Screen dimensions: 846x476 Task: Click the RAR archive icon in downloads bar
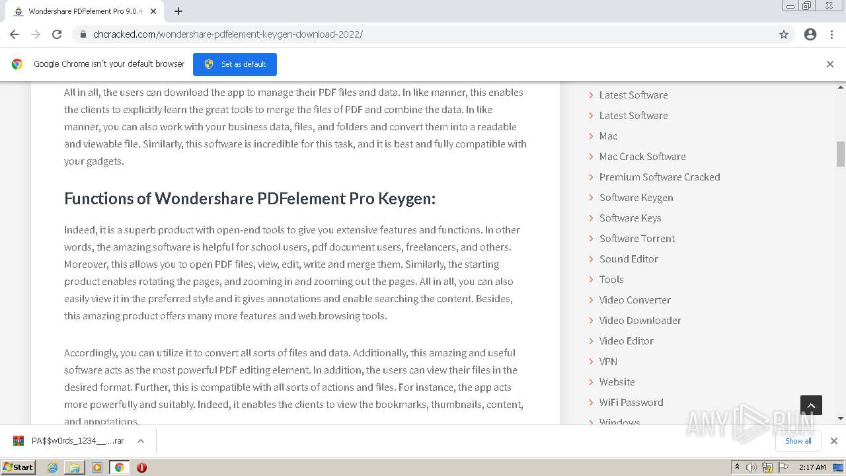(19, 441)
